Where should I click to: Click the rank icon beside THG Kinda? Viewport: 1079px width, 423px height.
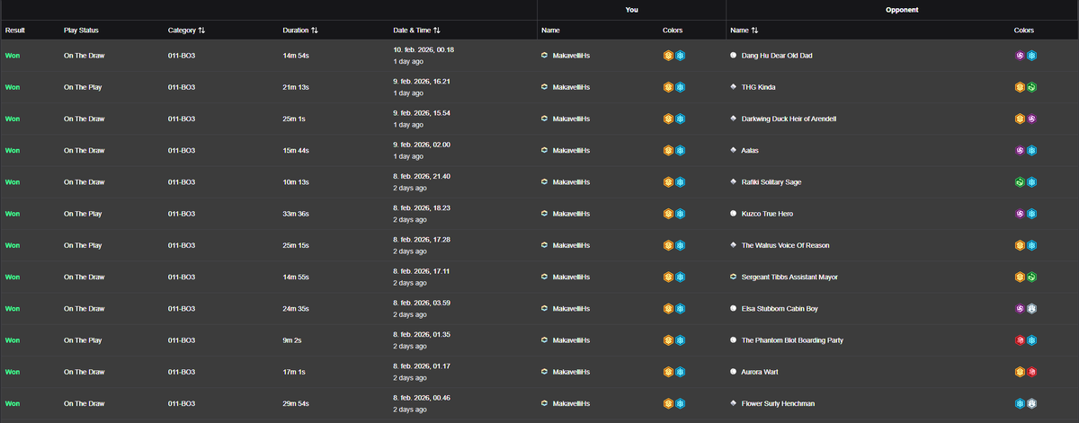[x=734, y=87]
